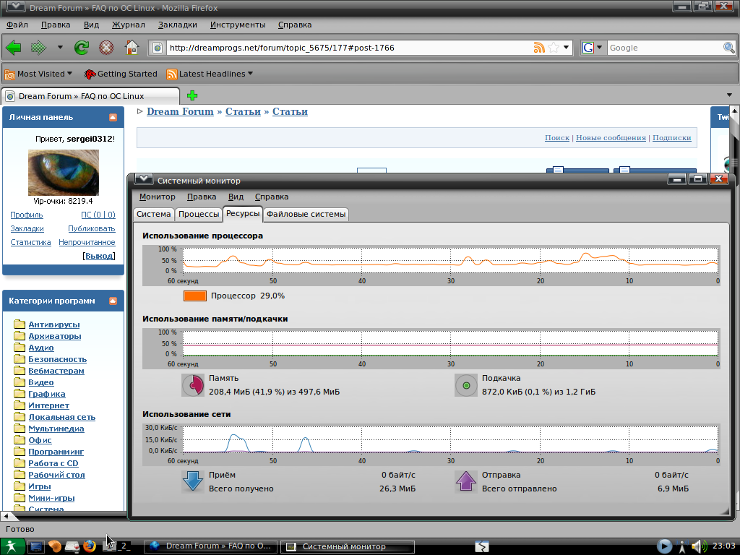Open the System Monitor window menu icon
The image size is (740, 555).
[144, 179]
